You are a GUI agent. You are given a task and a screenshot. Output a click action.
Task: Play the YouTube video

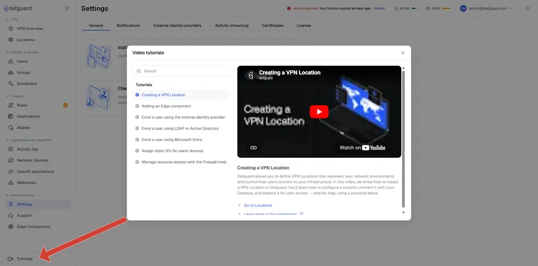point(319,112)
